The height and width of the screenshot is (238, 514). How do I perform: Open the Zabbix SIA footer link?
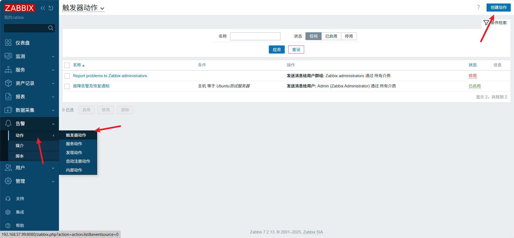[313, 232]
